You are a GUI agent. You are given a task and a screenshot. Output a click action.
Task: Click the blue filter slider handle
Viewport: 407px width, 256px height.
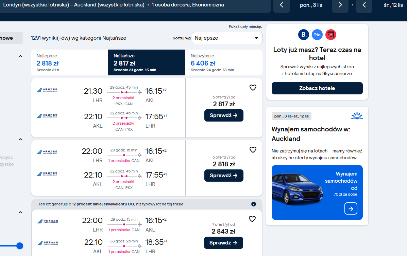click(20, 246)
